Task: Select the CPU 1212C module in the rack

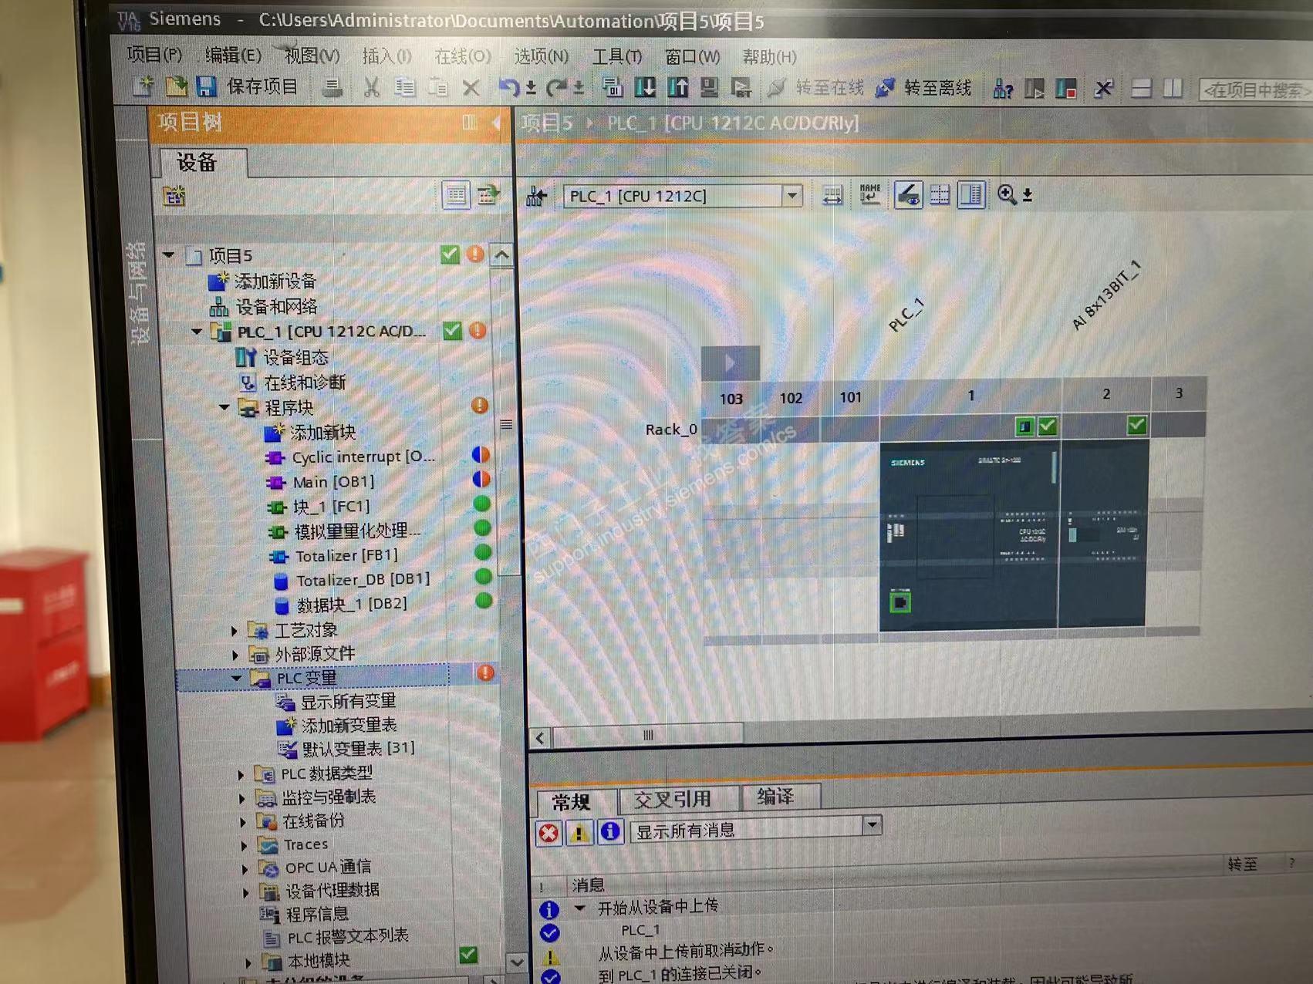Action: tap(969, 537)
